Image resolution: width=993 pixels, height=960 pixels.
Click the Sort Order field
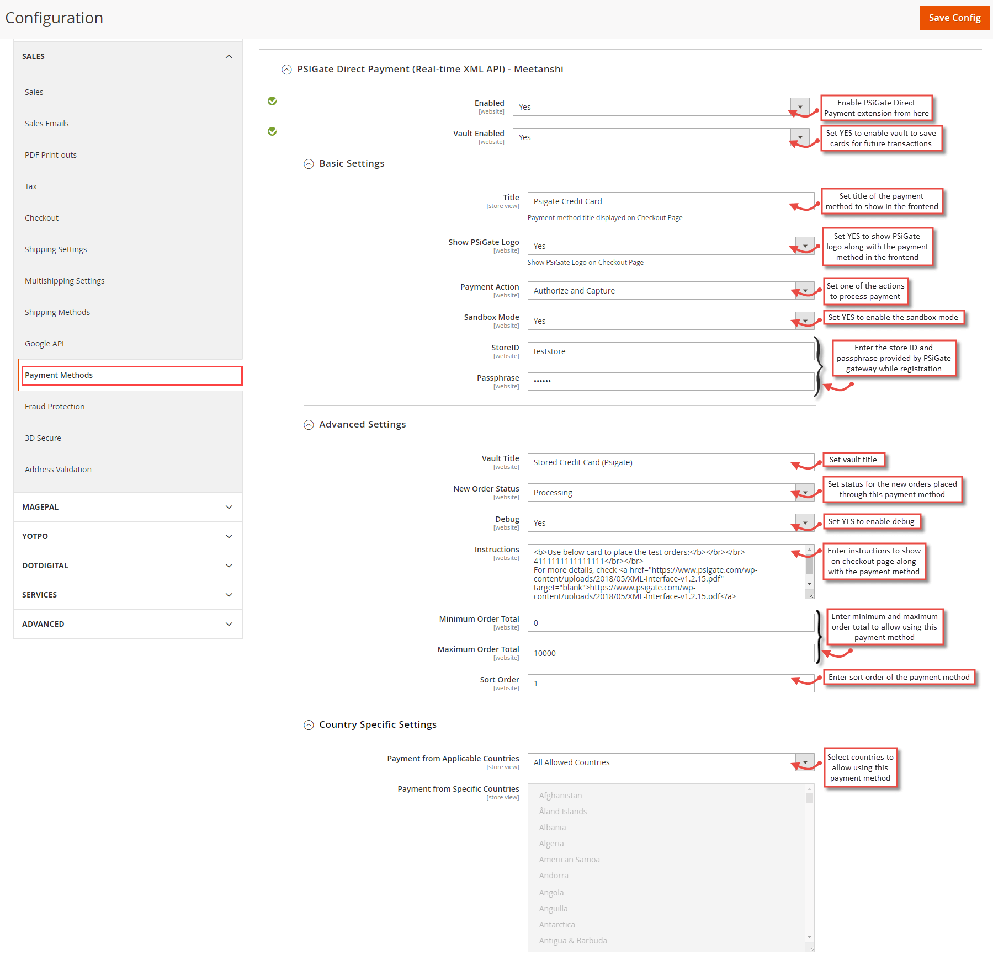pos(671,684)
